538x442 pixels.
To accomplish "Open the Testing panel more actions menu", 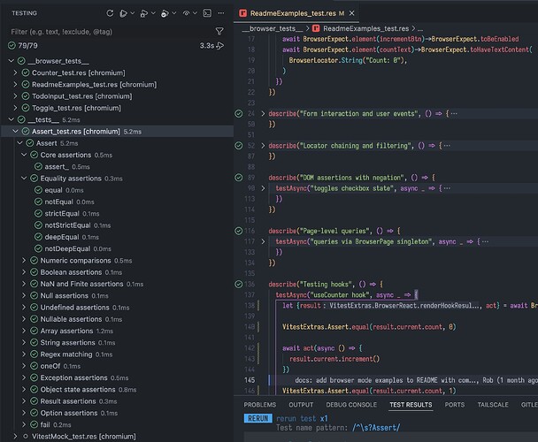I will tap(221, 13).
